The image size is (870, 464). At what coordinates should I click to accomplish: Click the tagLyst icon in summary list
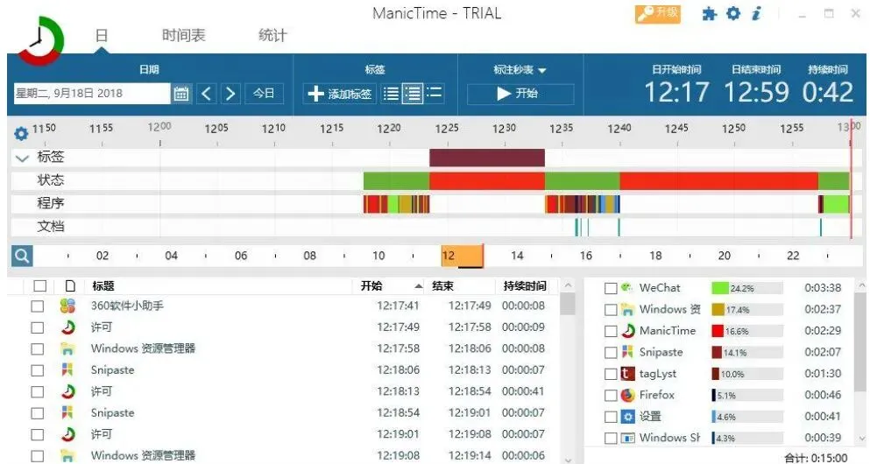pos(627,374)
